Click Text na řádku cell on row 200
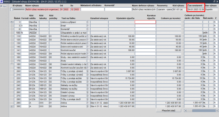The height and width of the screenshot is (117, 219). [73, 71]
